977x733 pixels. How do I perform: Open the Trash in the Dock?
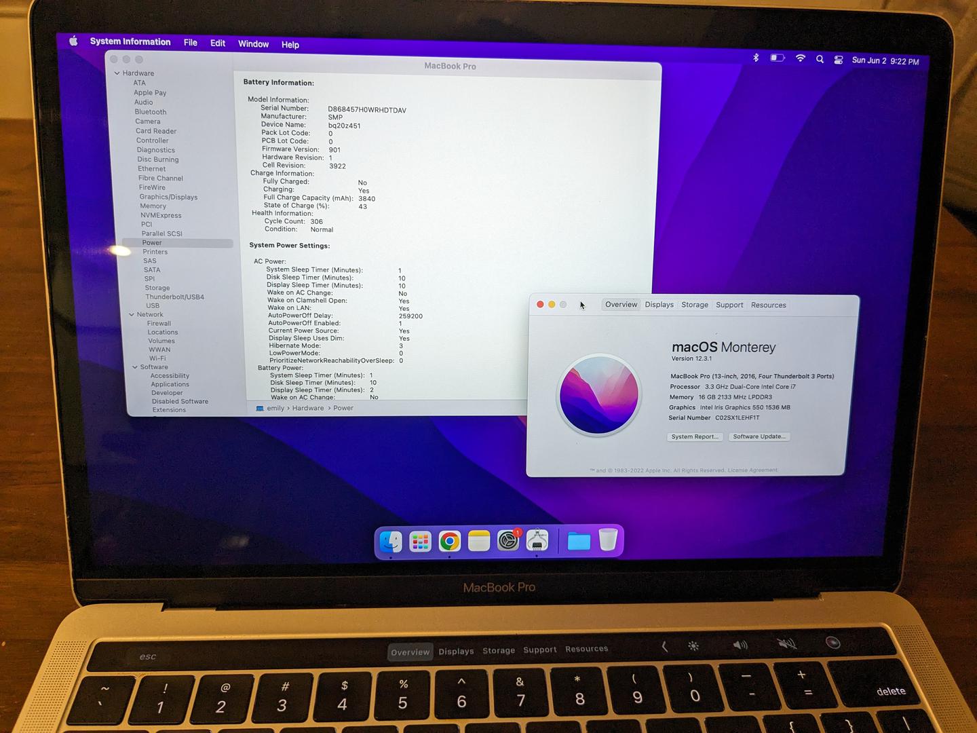(608, 540)
